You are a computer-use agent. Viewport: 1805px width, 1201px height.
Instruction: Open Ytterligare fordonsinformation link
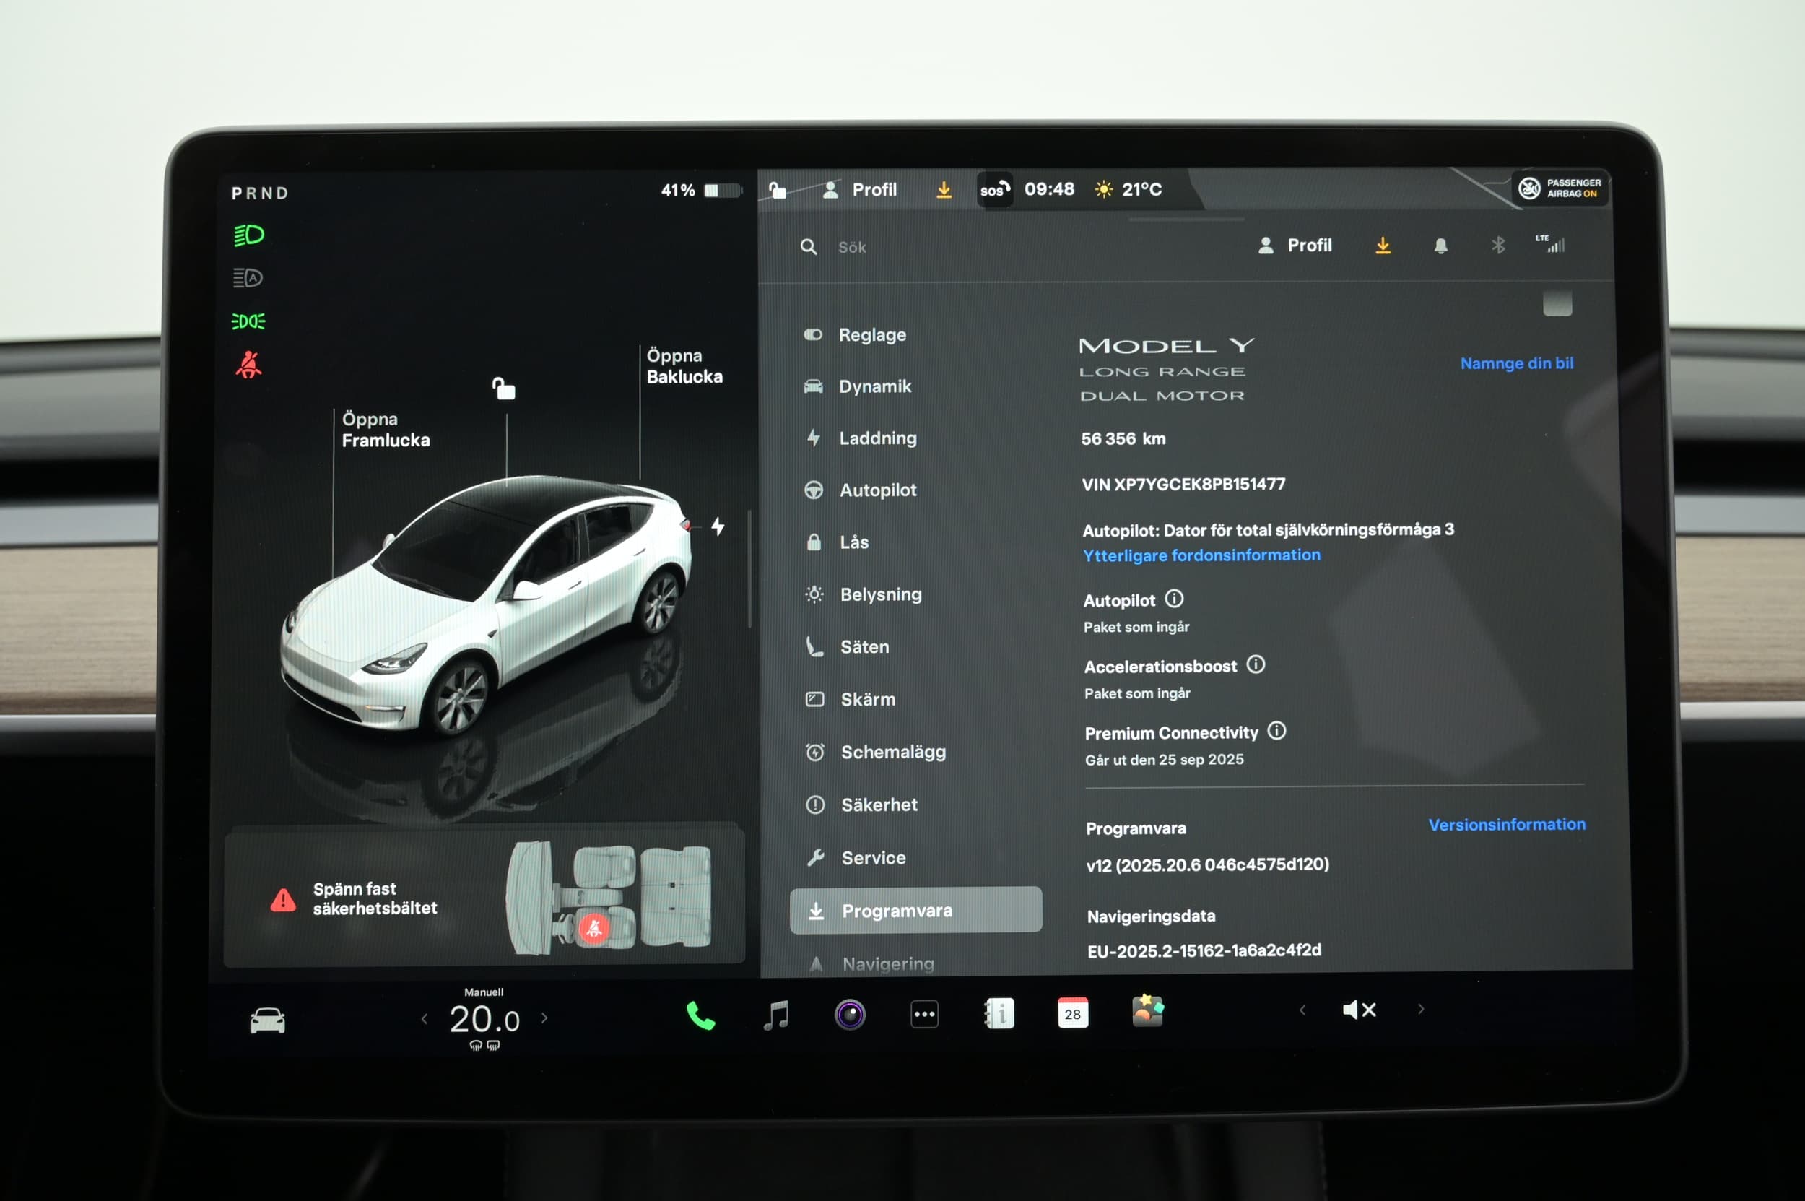tap(1201, 555)
